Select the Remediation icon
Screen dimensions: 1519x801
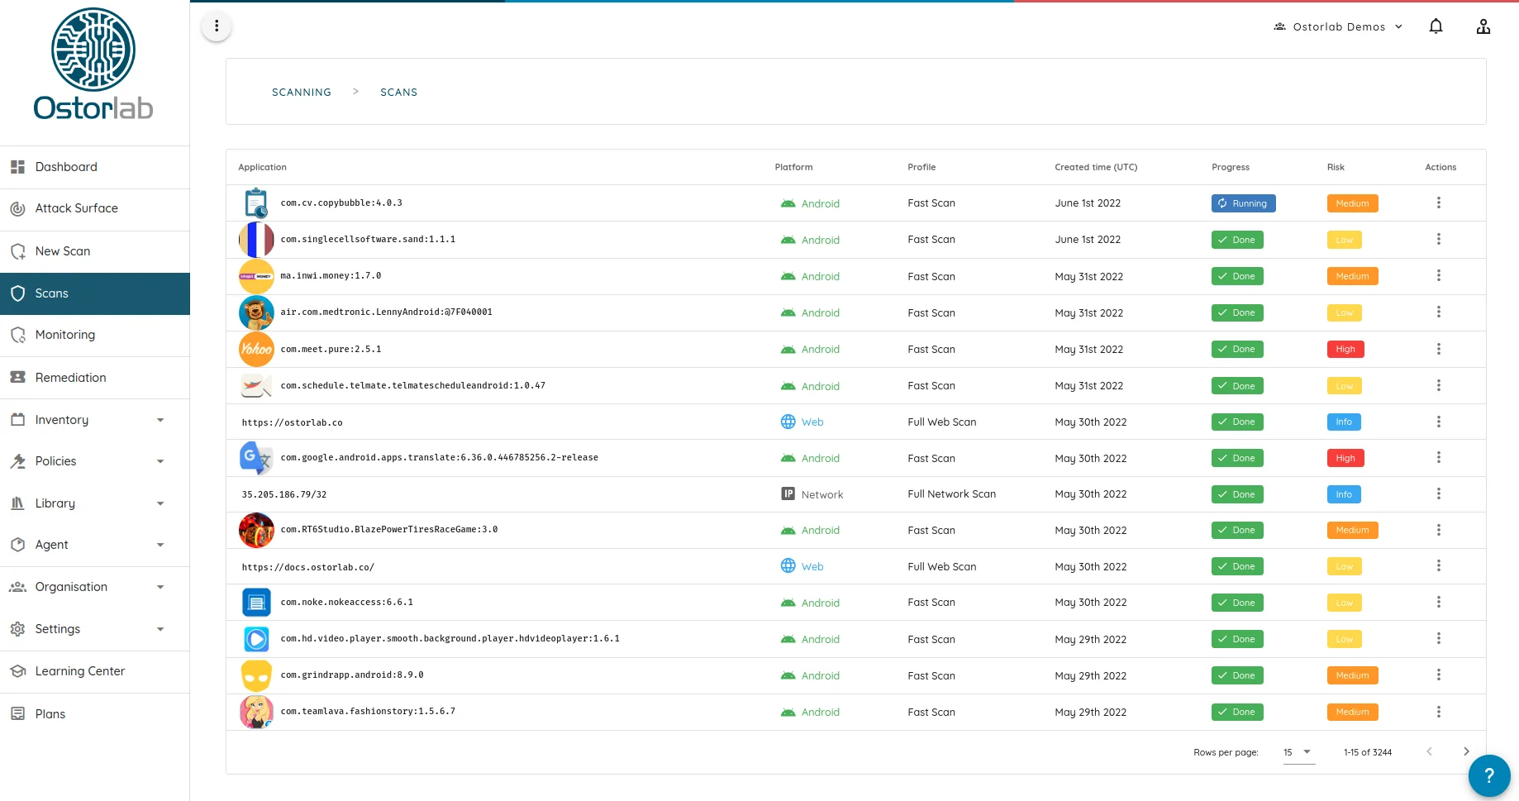point(17,377)
